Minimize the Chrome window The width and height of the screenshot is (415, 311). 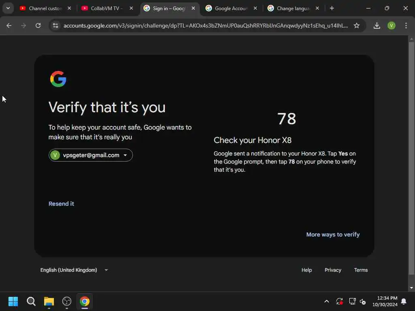pos(368,8)
